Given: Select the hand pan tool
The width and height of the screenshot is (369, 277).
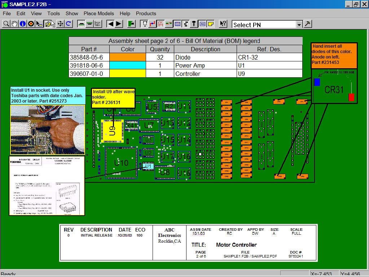Looking at the screenshot, I should pos(14,24).
